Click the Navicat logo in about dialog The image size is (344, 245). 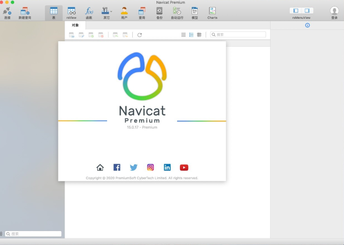pyautogui.click(x=142, y=76)
